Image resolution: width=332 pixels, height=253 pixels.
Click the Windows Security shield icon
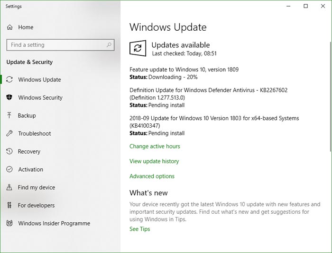tap(9, 97)
